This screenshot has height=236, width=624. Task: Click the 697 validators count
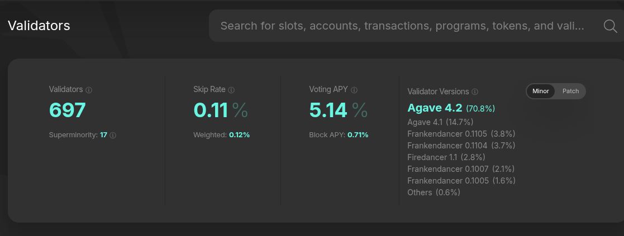pos(67,110)
